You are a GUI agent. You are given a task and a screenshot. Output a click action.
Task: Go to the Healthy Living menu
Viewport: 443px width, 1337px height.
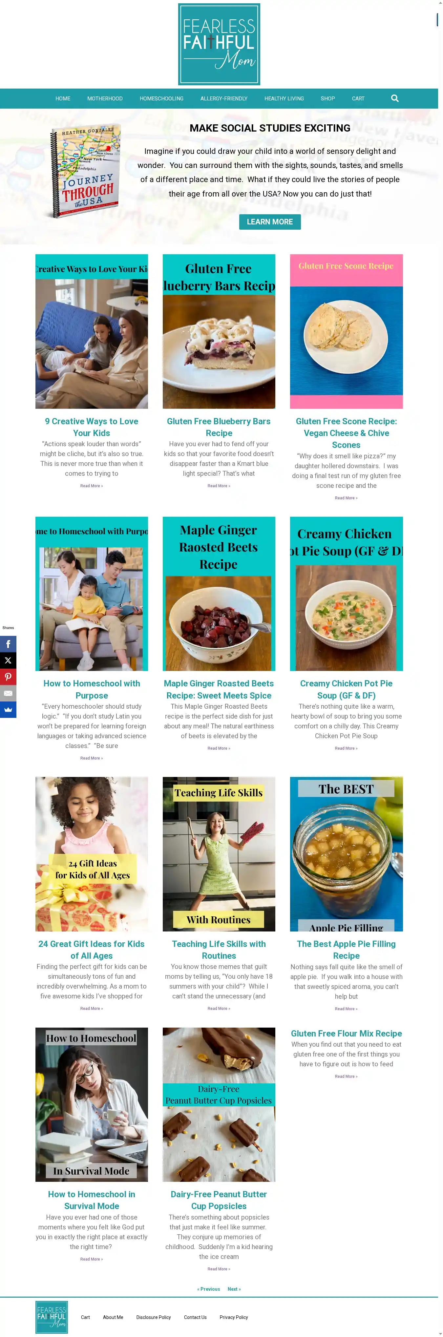(x=284, y=99)
